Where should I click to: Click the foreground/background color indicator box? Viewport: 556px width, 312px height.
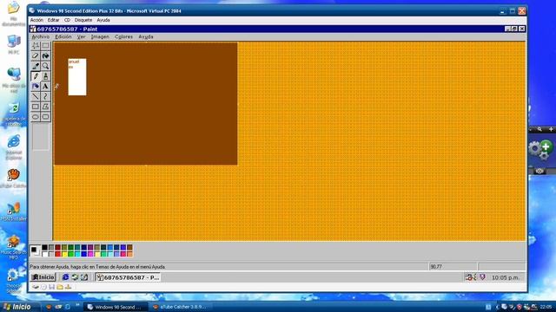[x=35, y=250]
